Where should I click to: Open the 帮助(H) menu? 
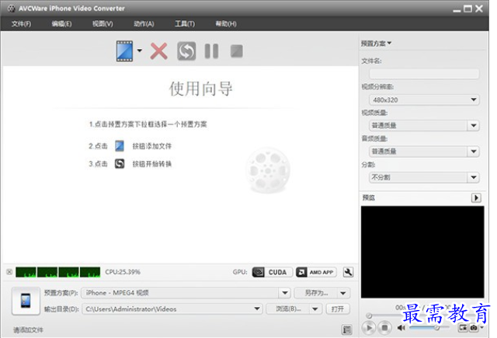tap(226, 24)
